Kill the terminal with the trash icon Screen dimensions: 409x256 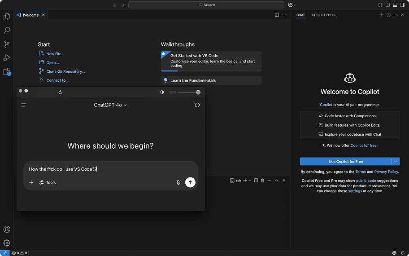[263, 180]
